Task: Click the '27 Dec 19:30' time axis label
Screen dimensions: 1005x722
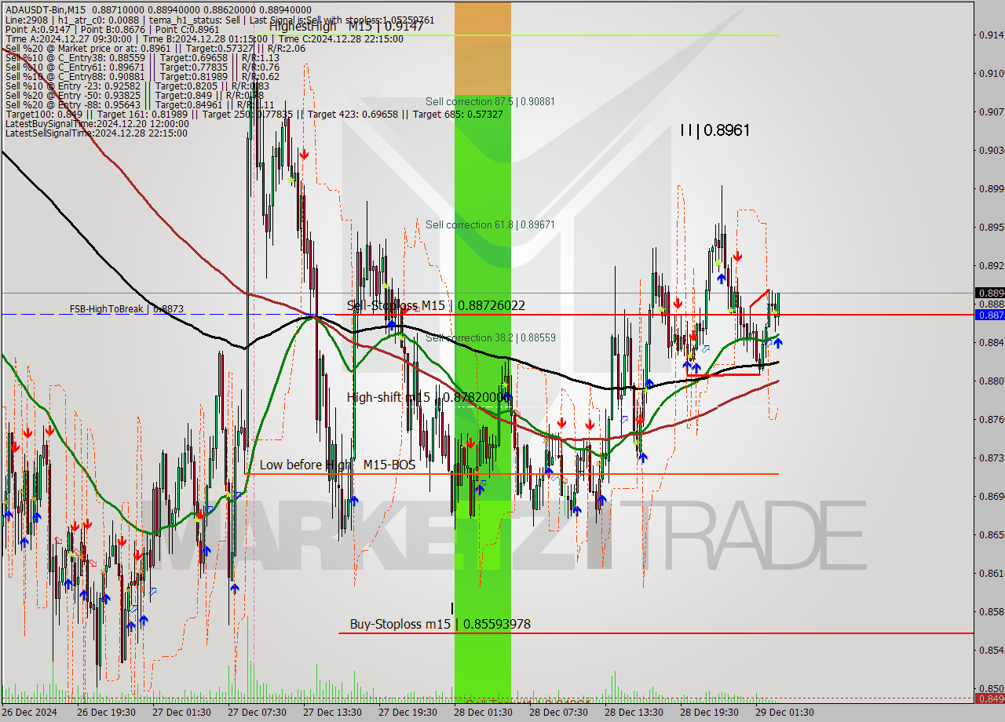Action: [x=407, y=713]
